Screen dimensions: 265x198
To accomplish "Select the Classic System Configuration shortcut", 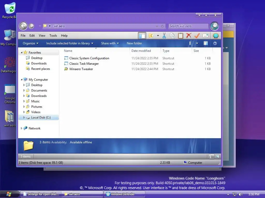I will click(x=89, y=58).
